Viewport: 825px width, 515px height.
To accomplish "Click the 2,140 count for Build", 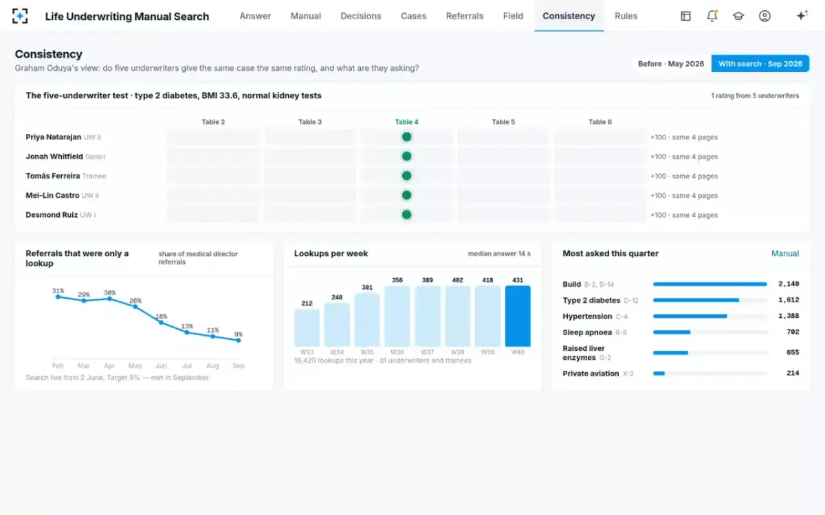I will (789, 284).
